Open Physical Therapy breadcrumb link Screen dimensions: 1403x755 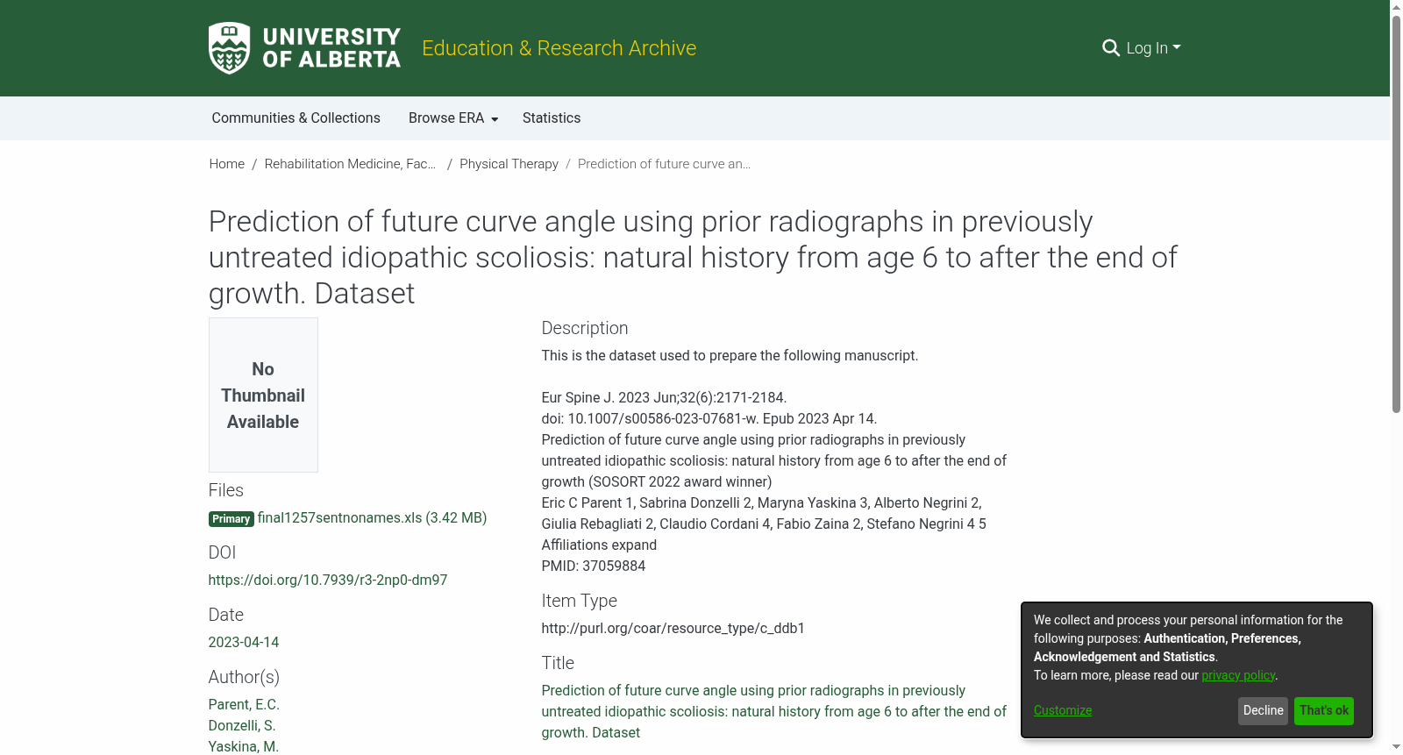point(509,164)
